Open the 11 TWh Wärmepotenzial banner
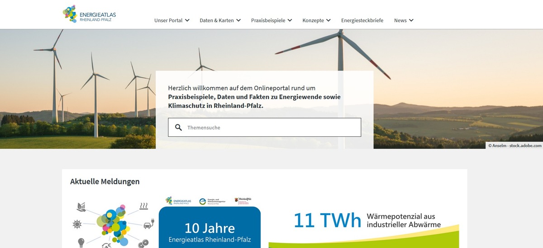This screenshot has width=543, height=248. click(367, 226)
